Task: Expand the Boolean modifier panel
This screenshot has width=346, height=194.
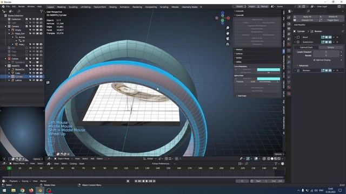Action: tap(295, 71)
